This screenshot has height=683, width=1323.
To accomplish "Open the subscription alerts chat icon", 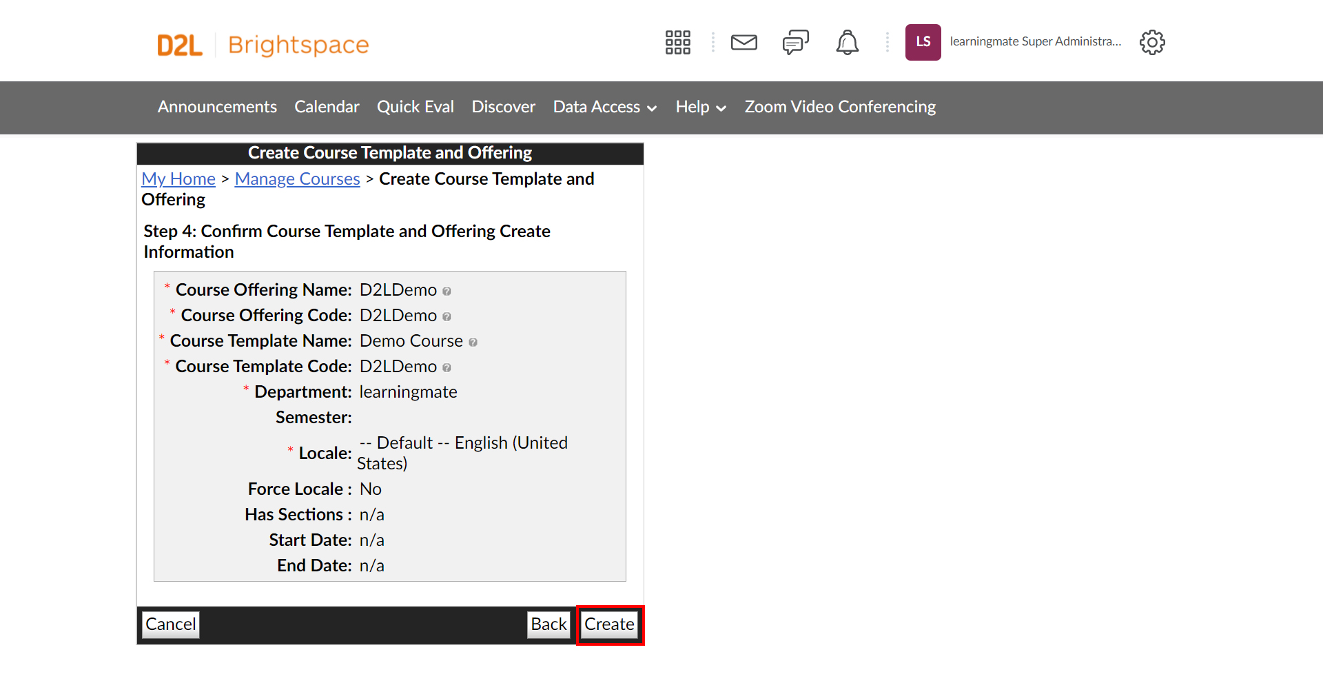I will [796, 42].
